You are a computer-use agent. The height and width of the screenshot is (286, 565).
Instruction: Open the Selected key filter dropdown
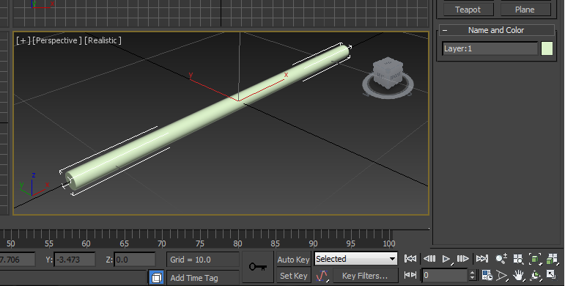coord(355,259)
